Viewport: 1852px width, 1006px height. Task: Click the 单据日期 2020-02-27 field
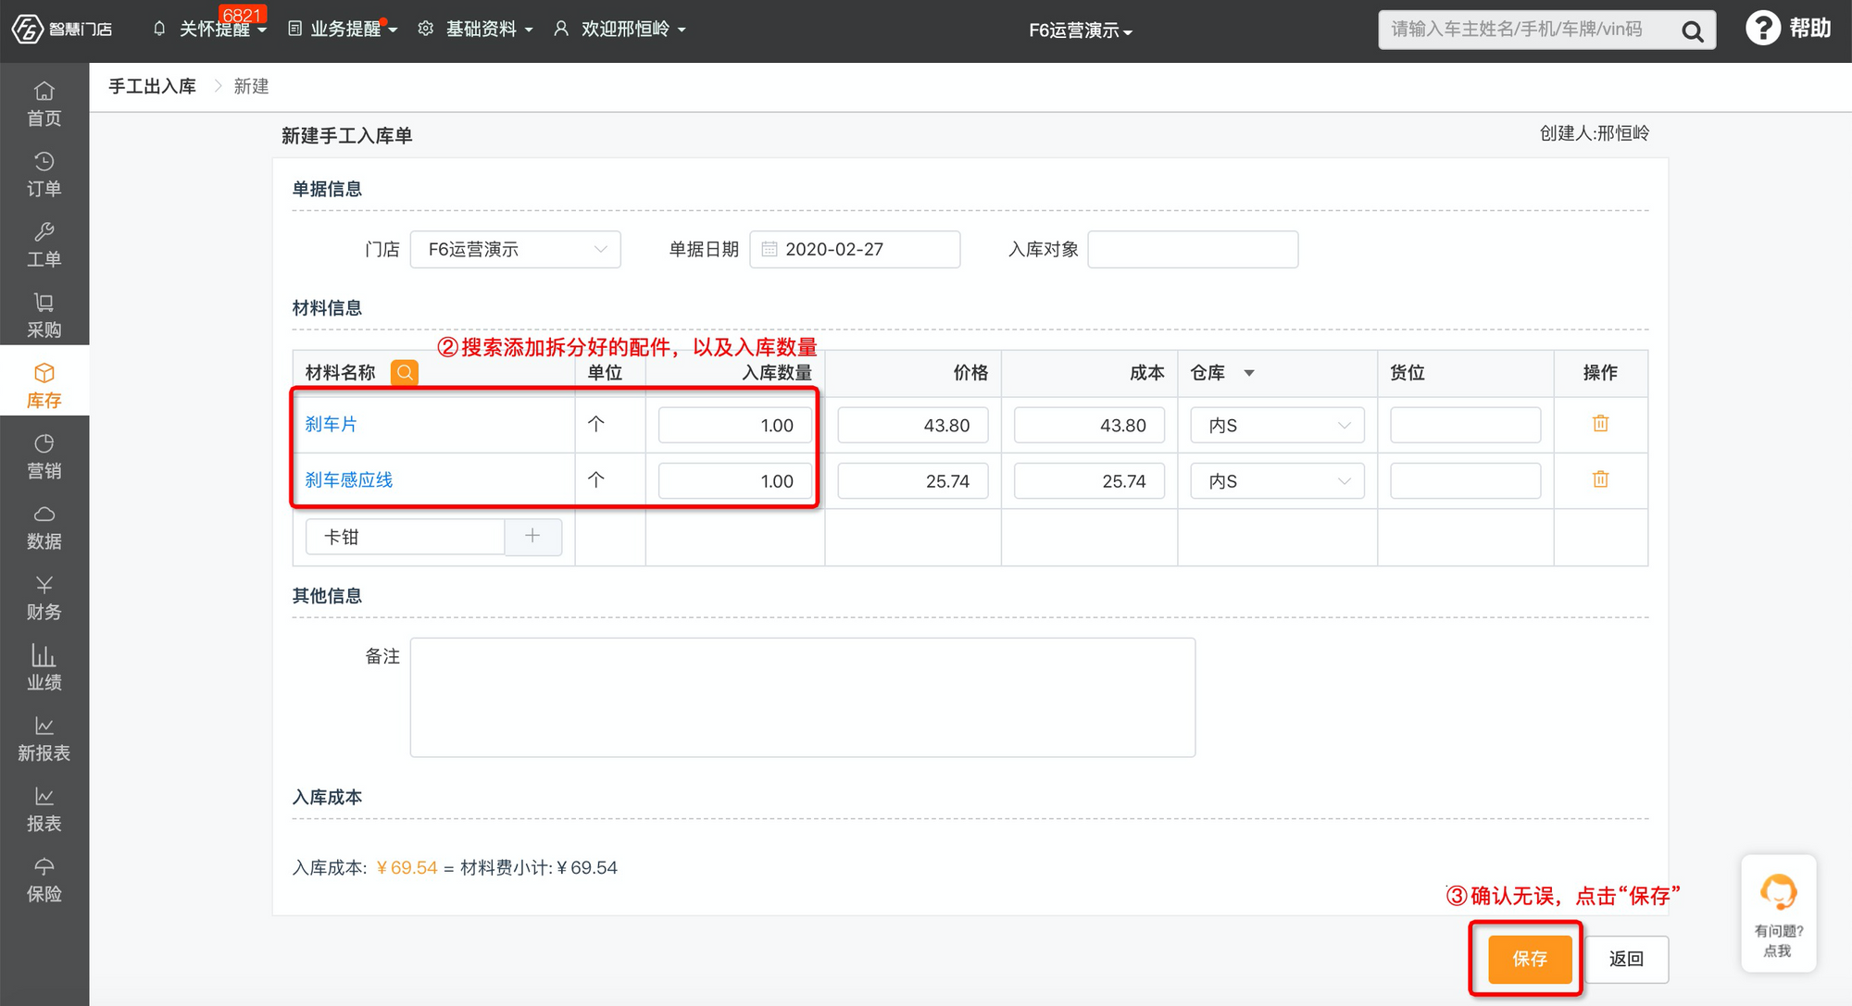[x=855, y=249]
